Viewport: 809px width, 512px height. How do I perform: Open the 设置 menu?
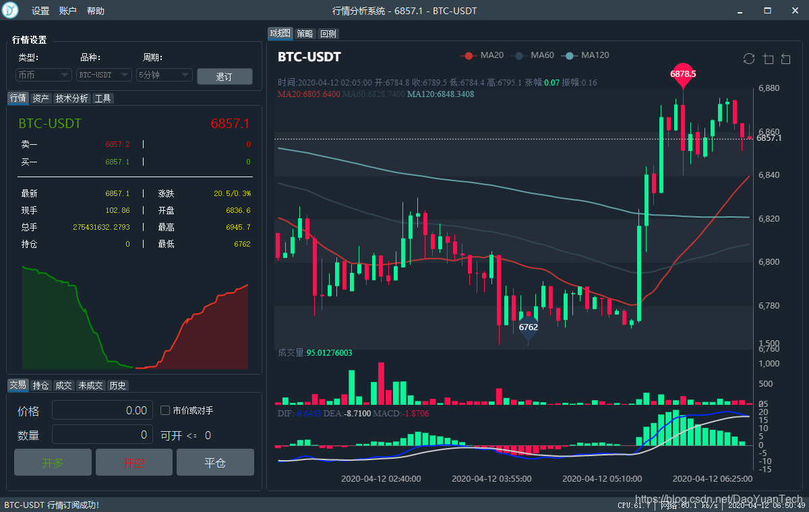(x=40, y=11)
